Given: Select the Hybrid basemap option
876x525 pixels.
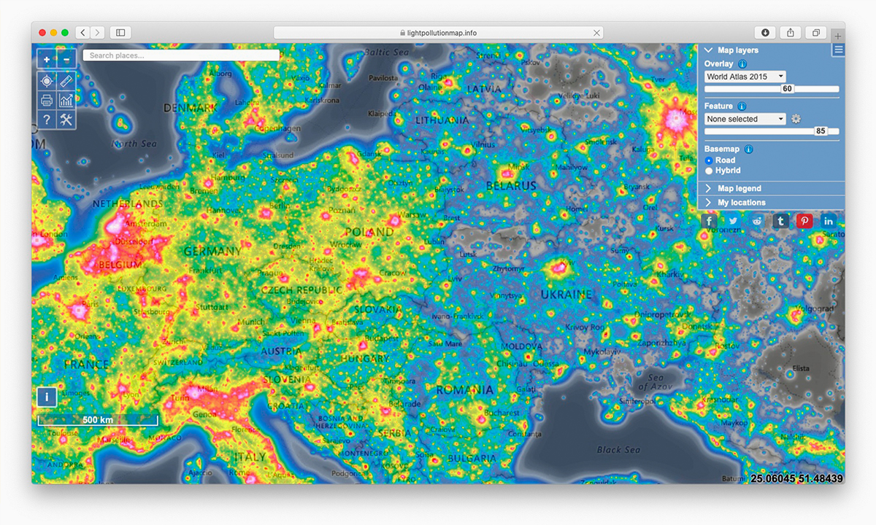Looking at the screenshot, I should click(709, 171).
